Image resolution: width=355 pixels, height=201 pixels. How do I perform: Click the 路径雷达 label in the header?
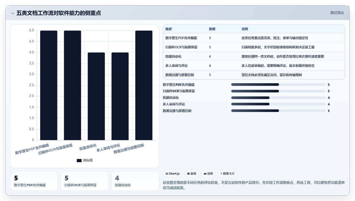(337, 13)
